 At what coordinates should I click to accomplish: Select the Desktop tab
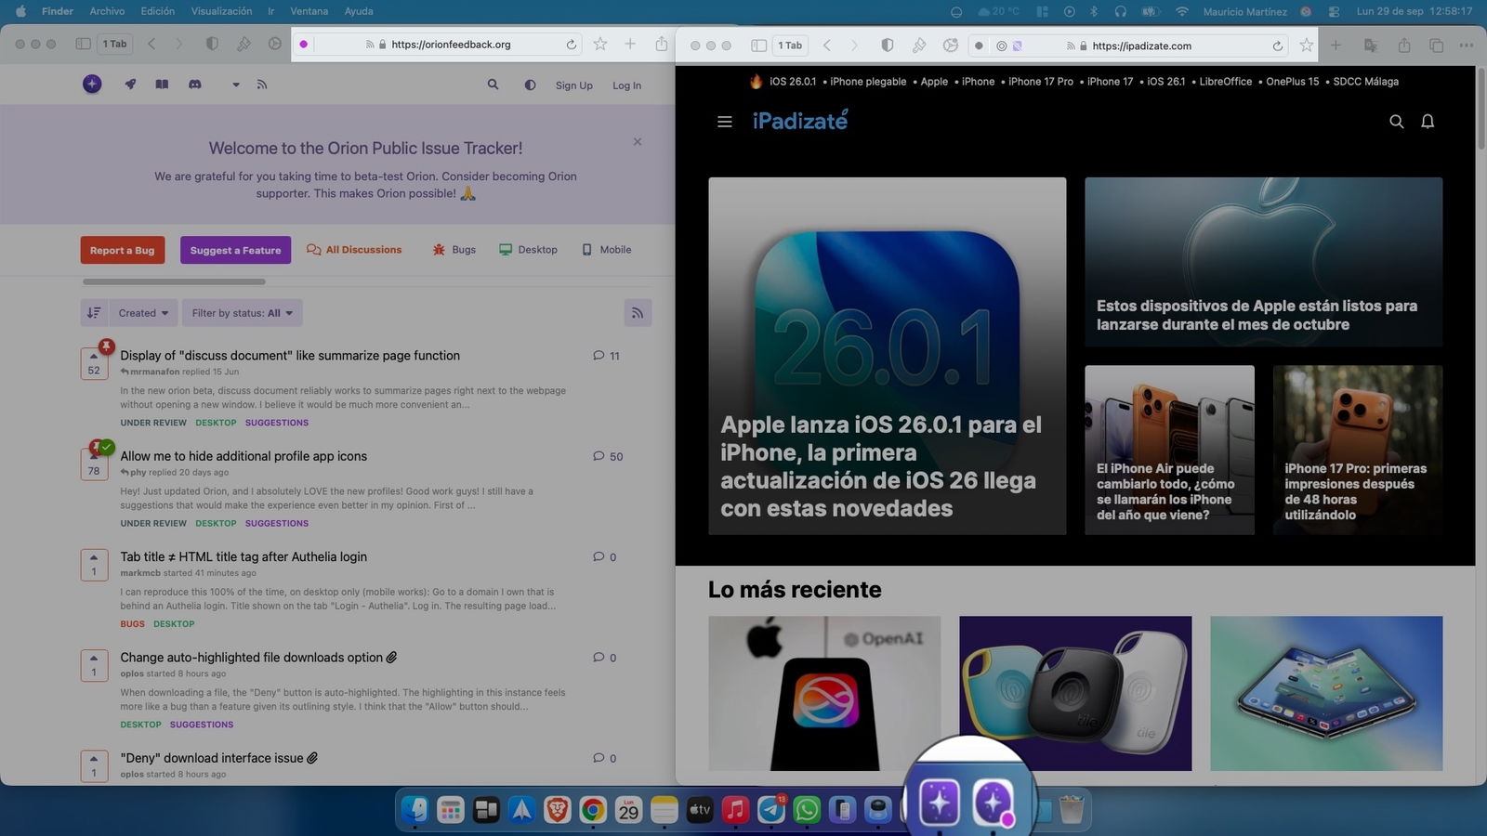pos(528,250)
